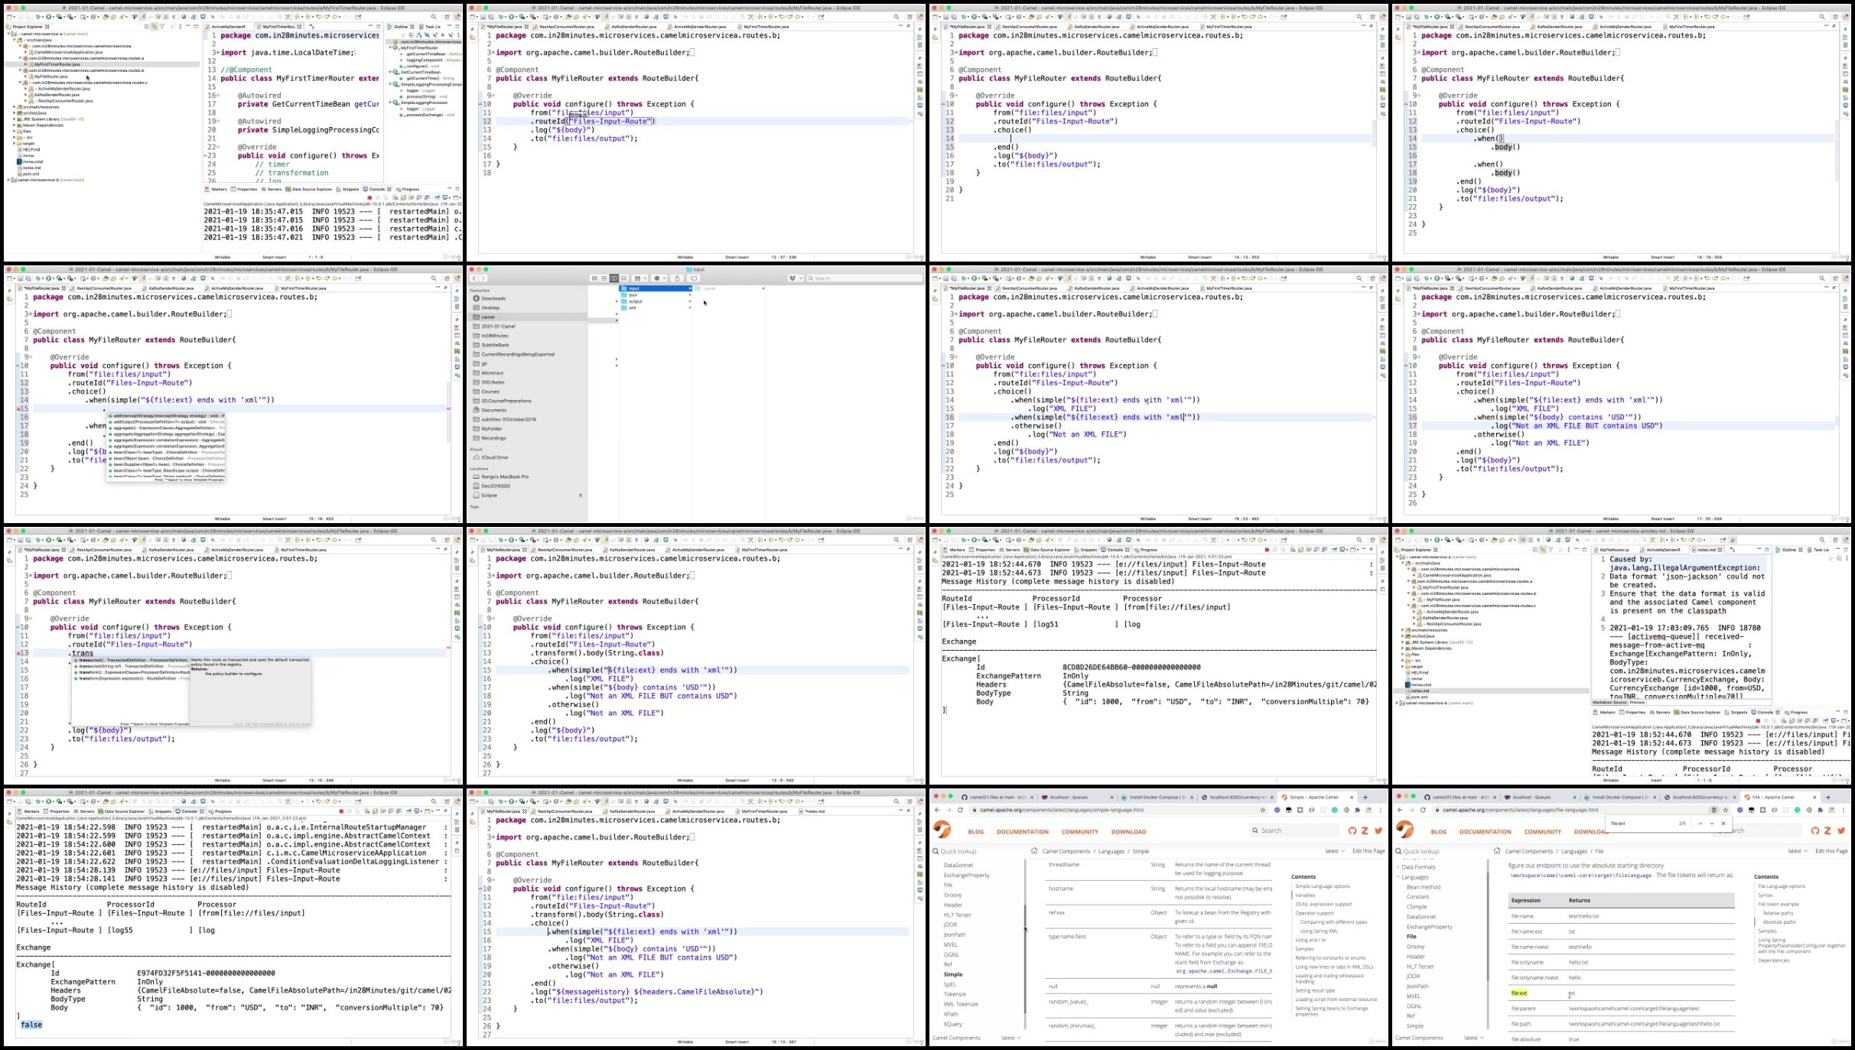Open the group-by dropdown in Finder toolbar
Image resolution: width=1855 pixels, height=1050 pixels.
click(x=639, y=278)
